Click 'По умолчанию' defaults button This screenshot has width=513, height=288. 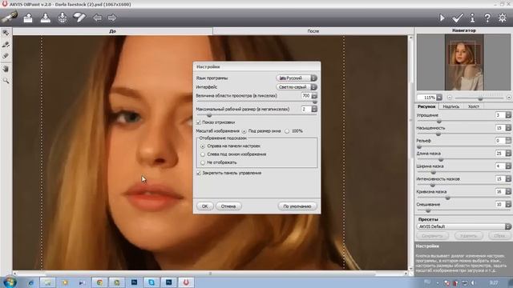point(297,206)
